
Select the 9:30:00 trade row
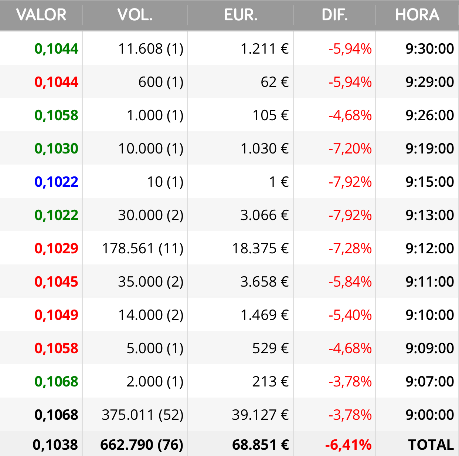pos(229,48)
